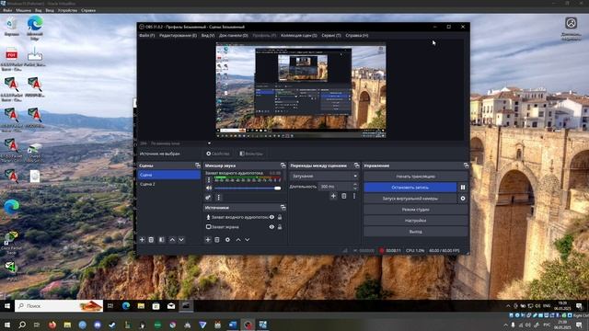Open the Вид menu
The width and height of the screenshot is (589, 331).
point(208,35)
